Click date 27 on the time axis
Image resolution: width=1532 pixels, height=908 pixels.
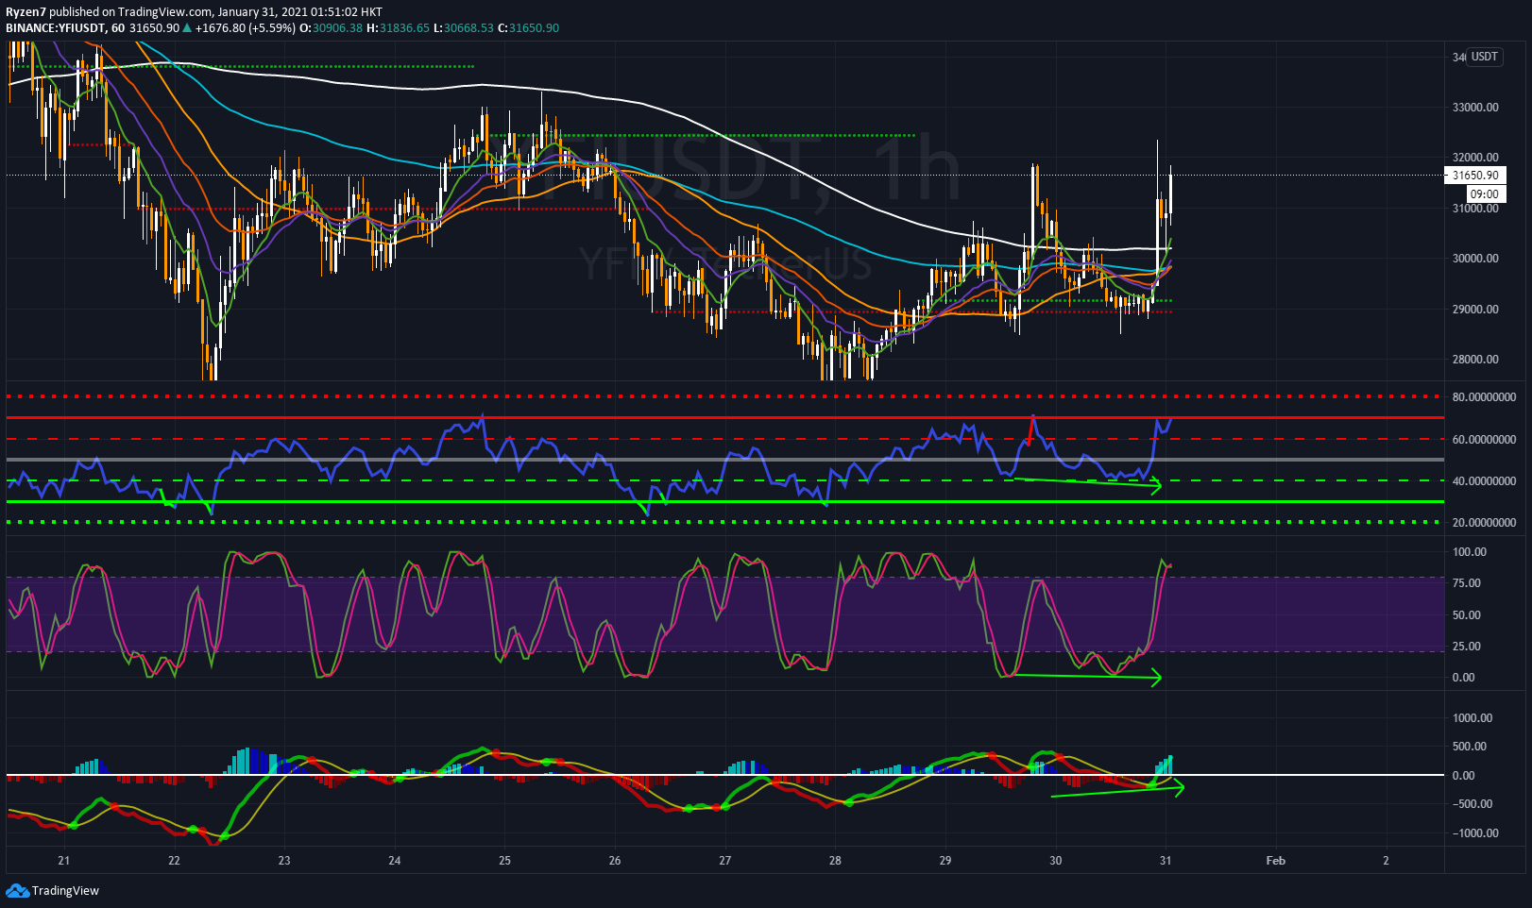[x=725, y=861]
